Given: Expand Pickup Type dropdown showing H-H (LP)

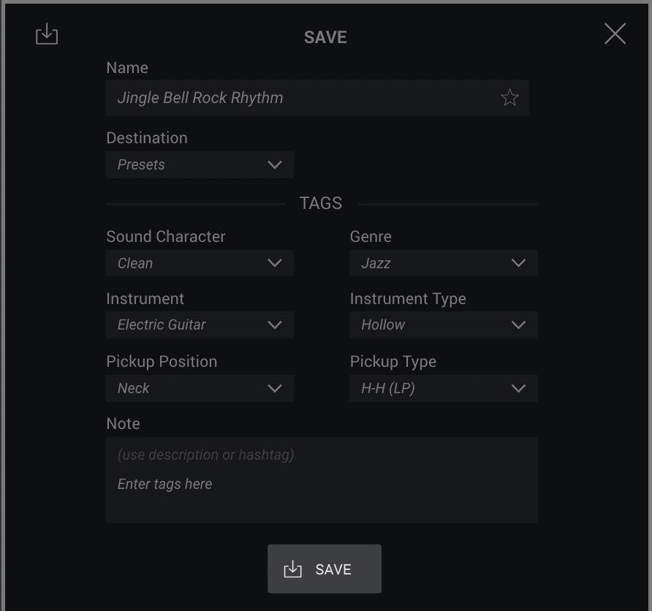Looking at the screenshot, I should (444, 388).
